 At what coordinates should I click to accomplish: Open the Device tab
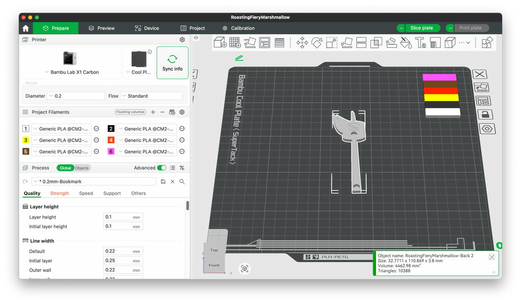coord(147,28)
